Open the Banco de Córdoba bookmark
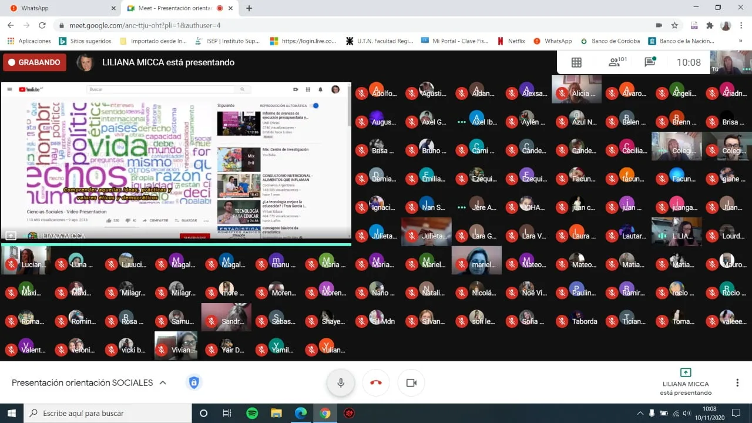 (x=610, y=41)
